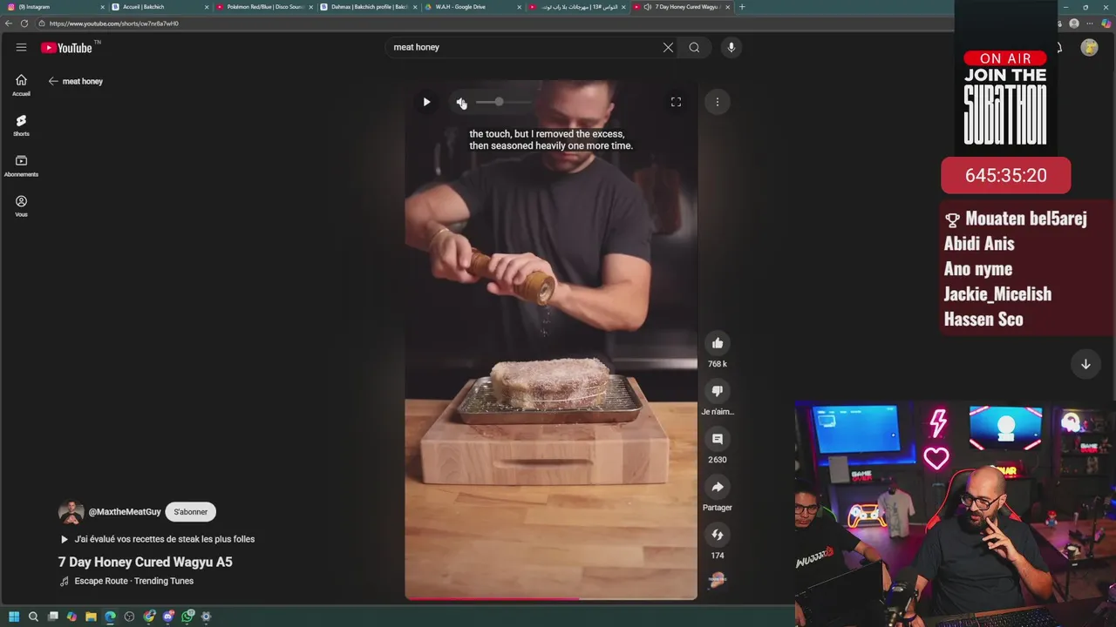Screen dimensions: 1116x627
Task: Open Chrome from the taskbar
Action: click(x=149, y=617)
